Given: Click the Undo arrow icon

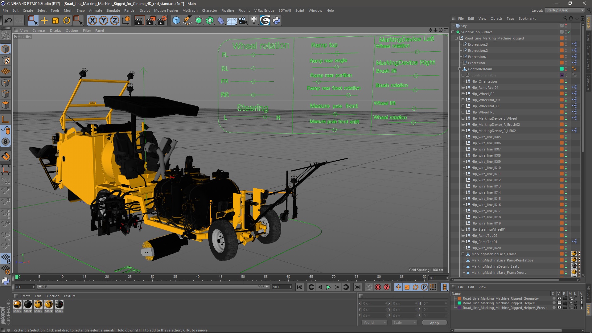Looking at the screenshot, I should 8,21.
